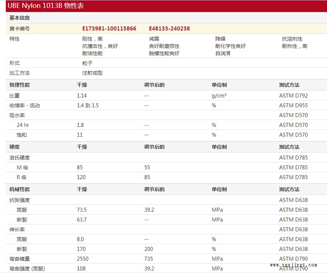Click the unit "g/cm³"
Screen dimensions: 327x273
tap(219, 96)
